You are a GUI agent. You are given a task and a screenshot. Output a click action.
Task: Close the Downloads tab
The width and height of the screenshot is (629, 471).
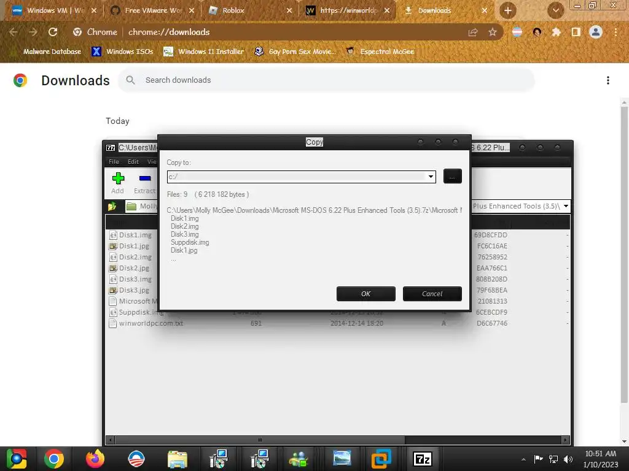tap(485, 10)
